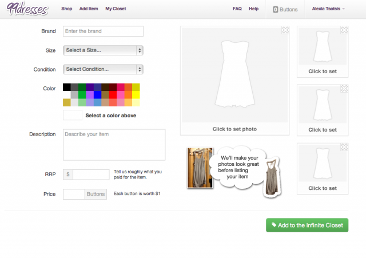Image resolution: width=366 pixels, height=258 pixels.
Task: Click the 99dresses logo
Action: (27, 9)
